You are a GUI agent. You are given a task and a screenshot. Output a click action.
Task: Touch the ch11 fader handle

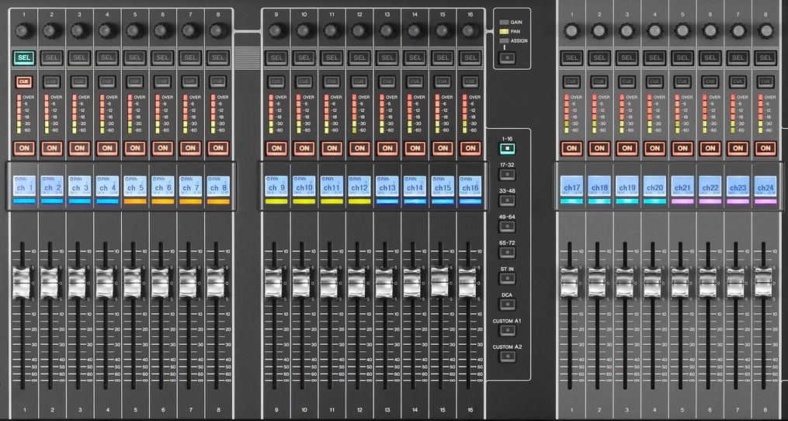point(328,284)
